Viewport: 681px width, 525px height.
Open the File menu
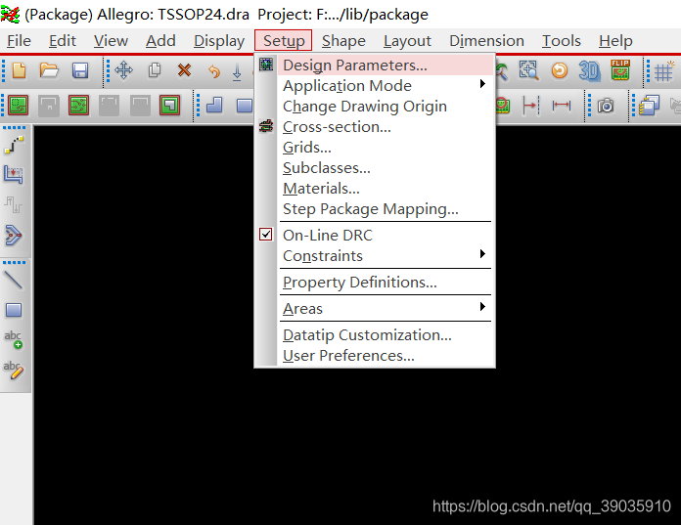click(x=20, y=41)
